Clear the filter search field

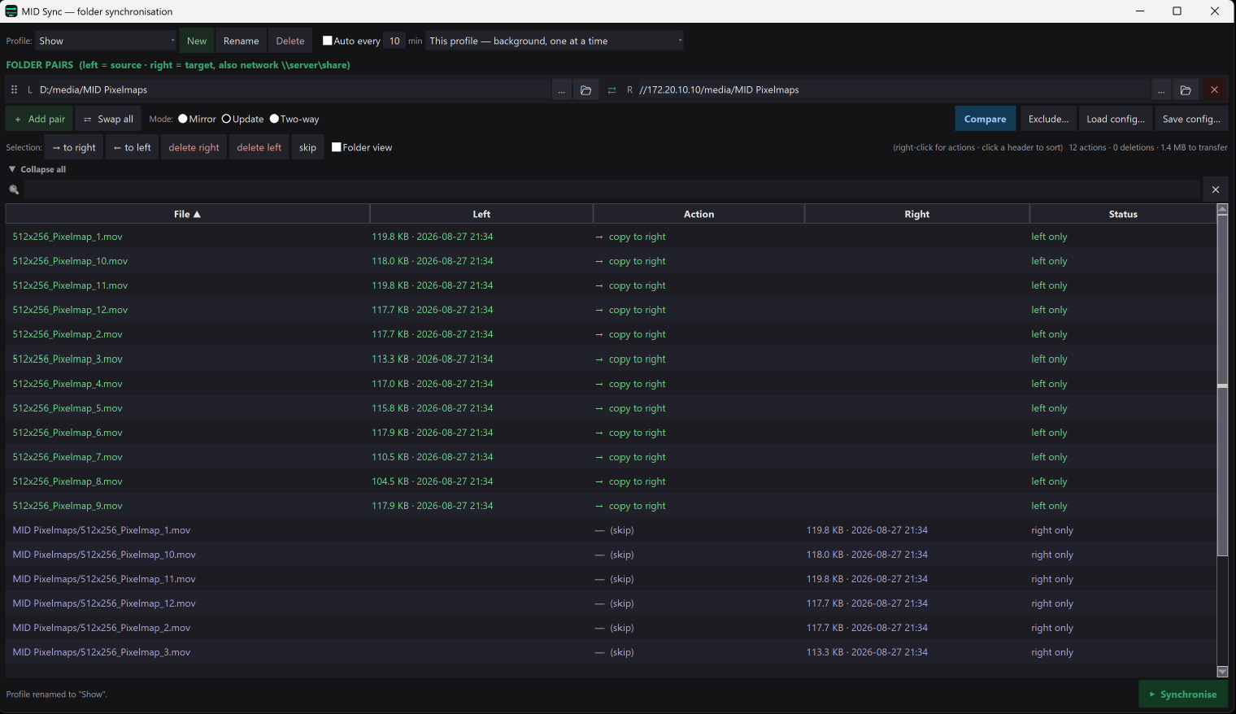(1216, 189)
